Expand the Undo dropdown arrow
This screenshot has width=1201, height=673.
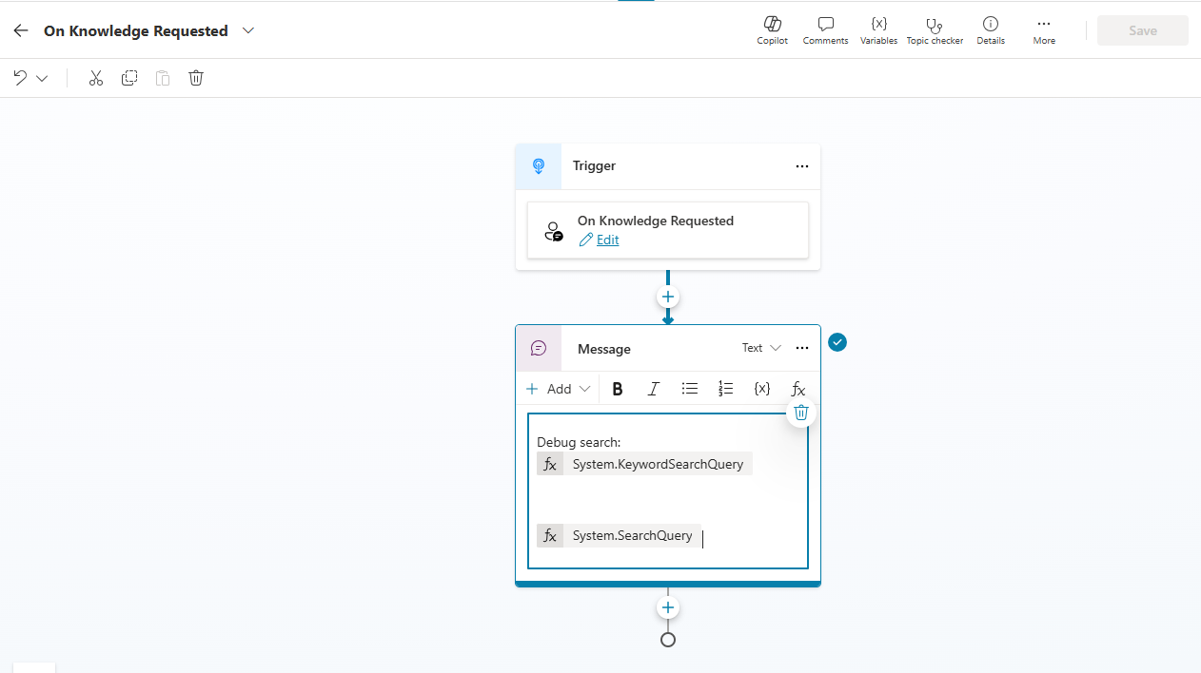(42, 78)
